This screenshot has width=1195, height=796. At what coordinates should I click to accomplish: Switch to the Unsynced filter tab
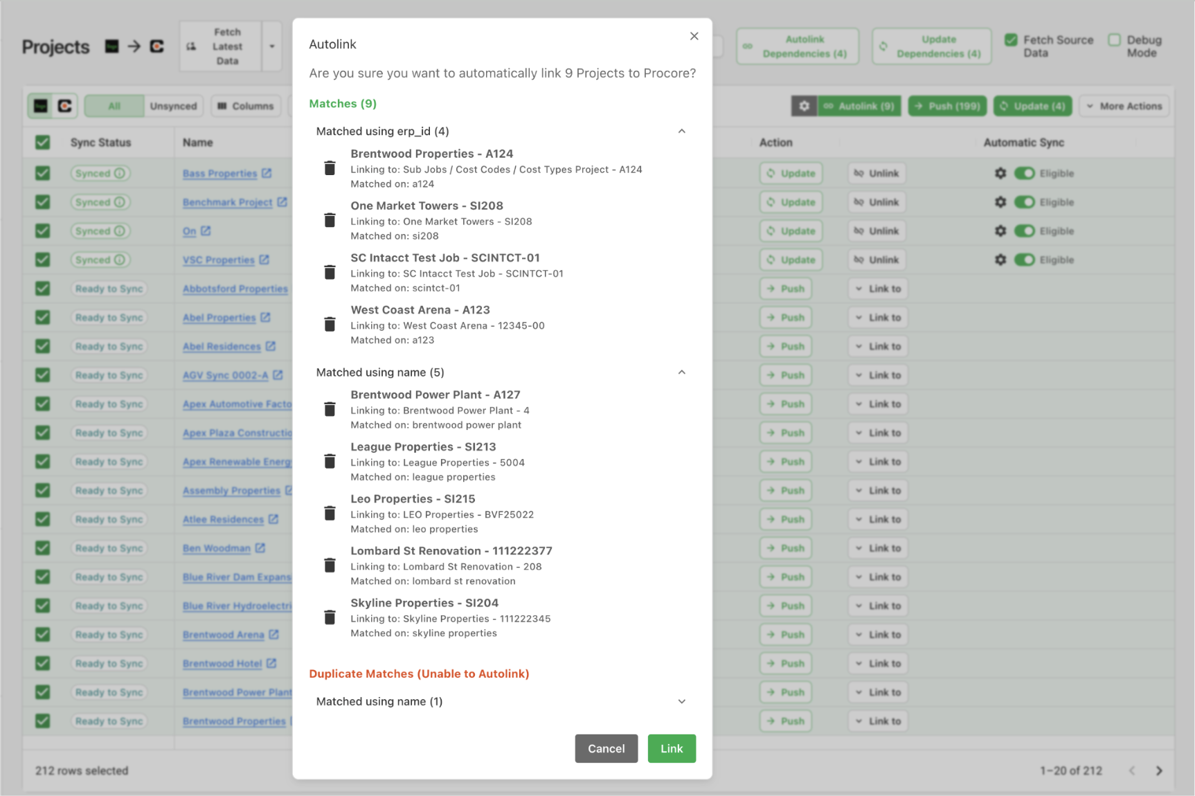(x=173, y=106)
